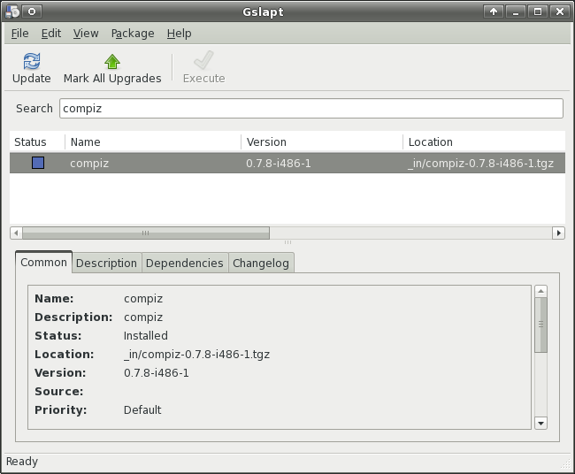Image resolution: width=575 pixels, height=474 pixels.
Task: Click the Mark All Upgrades green arrow
Action: tap(112, 62)
